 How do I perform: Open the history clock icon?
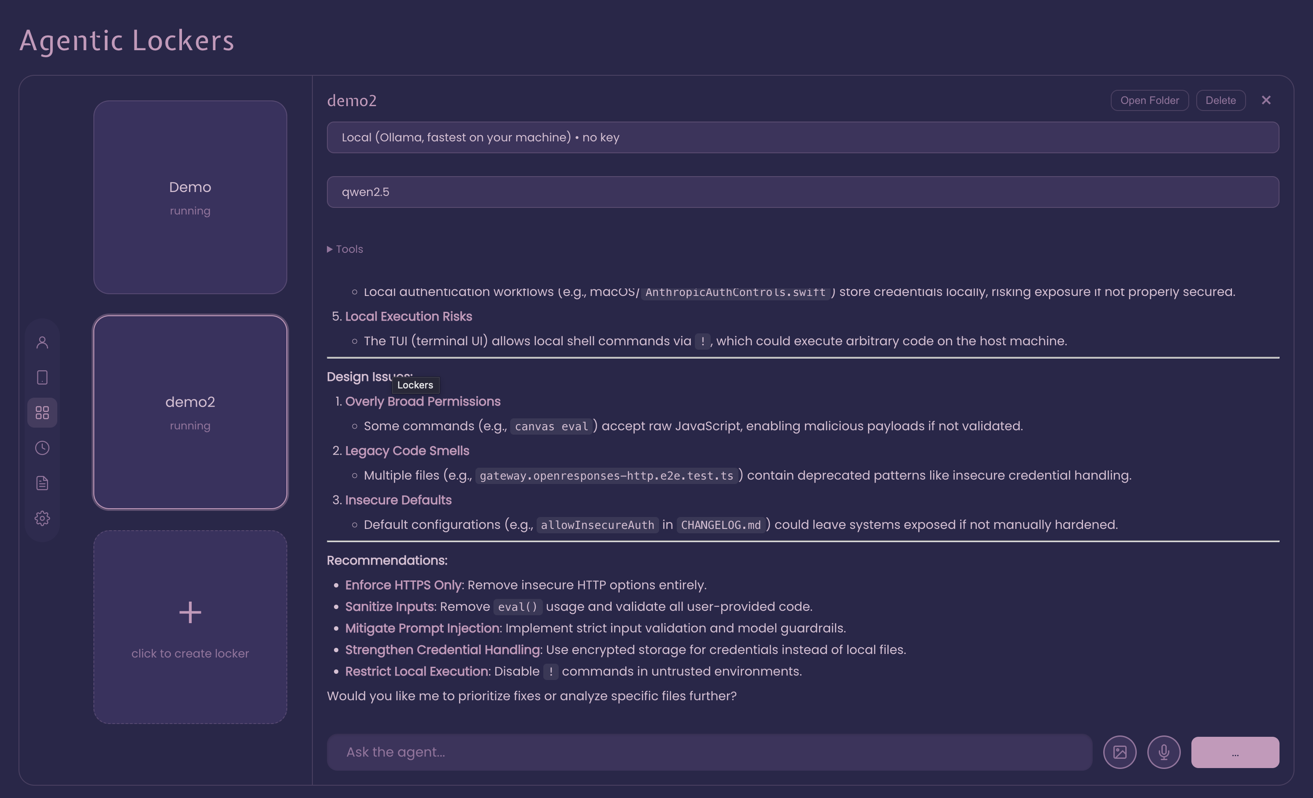point(42,448)
